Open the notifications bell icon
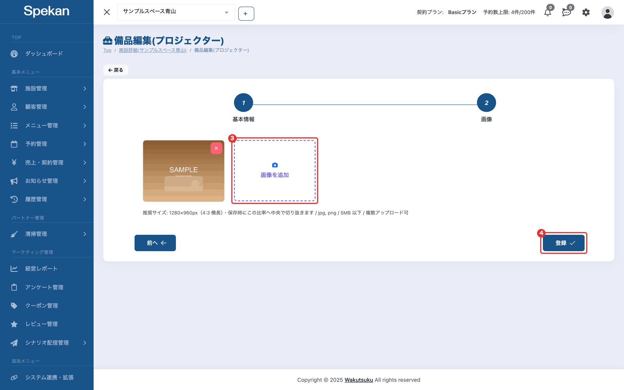The height and width of the screenshot is (390, 624). 548,12
